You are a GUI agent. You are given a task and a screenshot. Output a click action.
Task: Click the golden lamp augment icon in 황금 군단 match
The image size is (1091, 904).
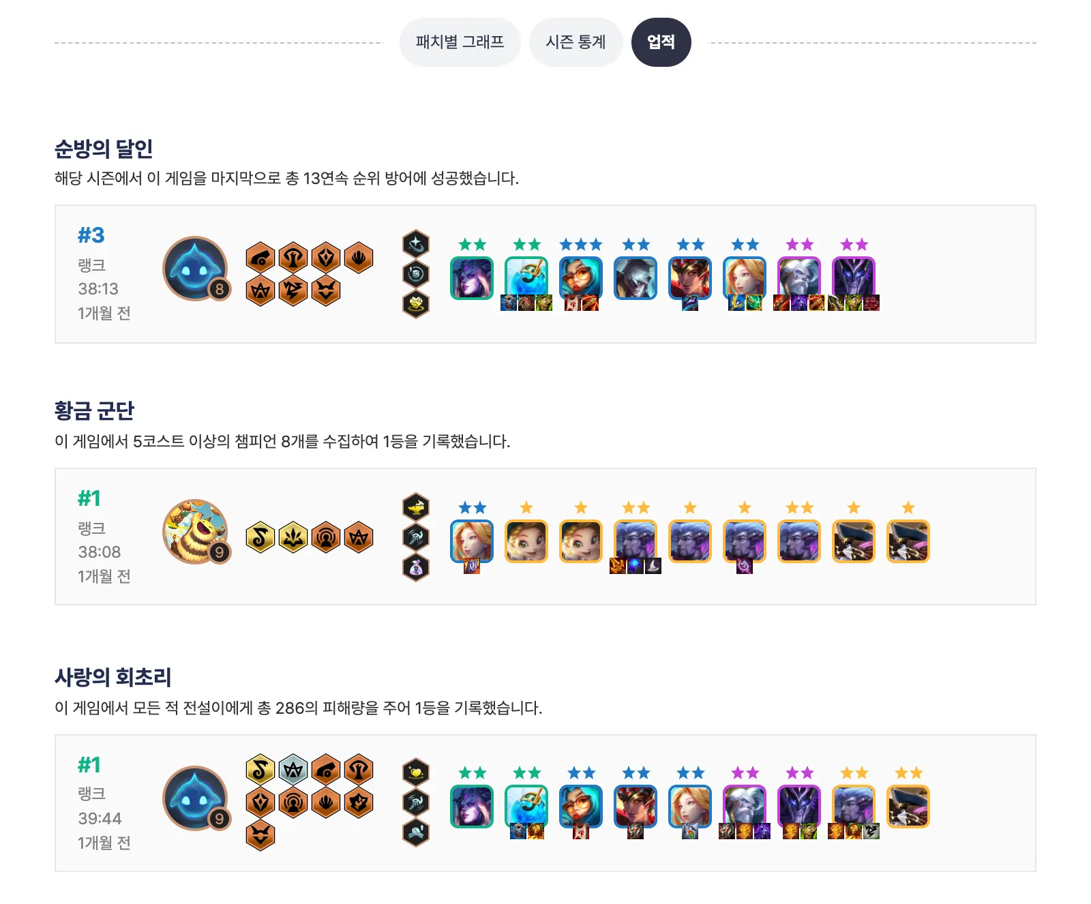click(416, 507)
